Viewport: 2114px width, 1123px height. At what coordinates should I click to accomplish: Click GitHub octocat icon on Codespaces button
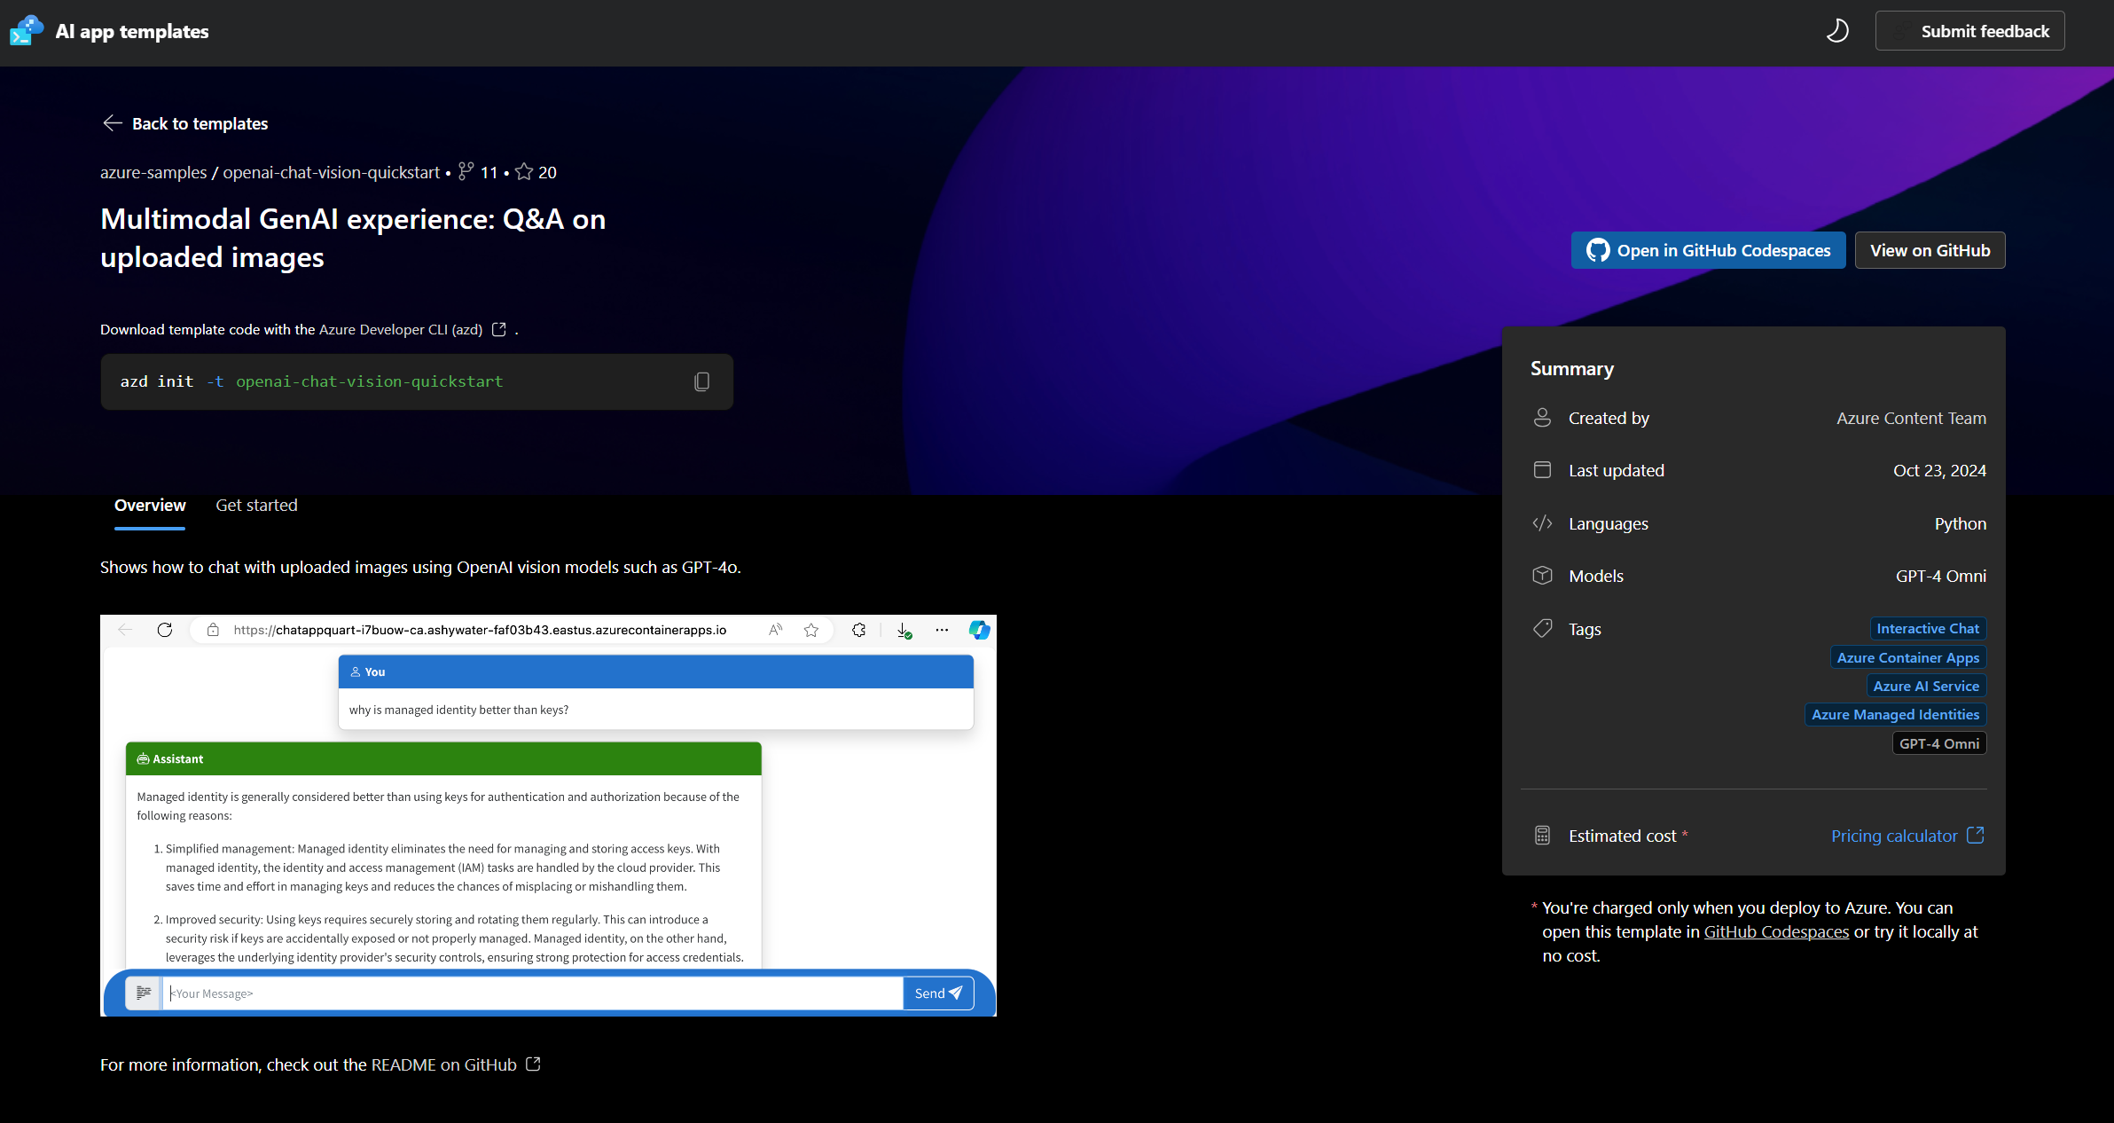point(1598,250)
